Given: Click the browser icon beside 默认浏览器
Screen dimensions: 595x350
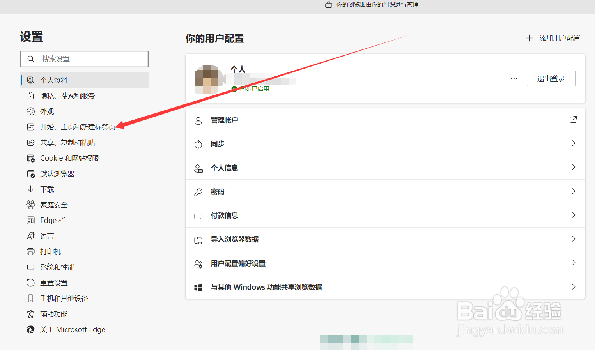Looking at the screenshot, I should [30, 173].
